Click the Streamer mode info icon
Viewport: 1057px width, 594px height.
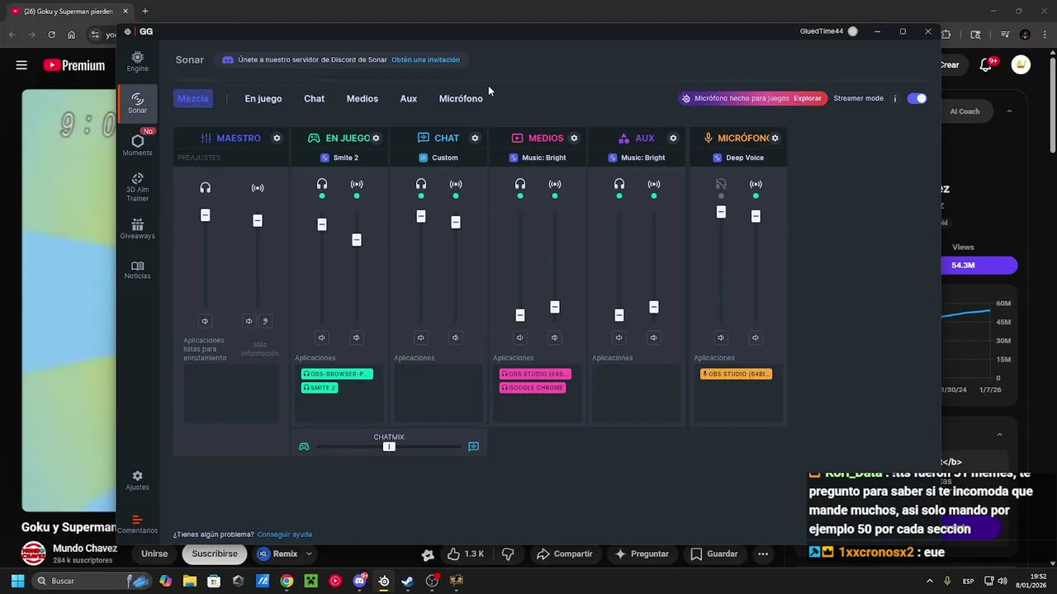click(894, 98)
